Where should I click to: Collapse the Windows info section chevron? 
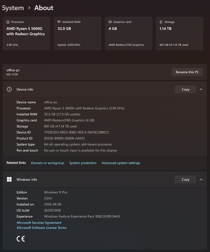(x=201, y=179)
